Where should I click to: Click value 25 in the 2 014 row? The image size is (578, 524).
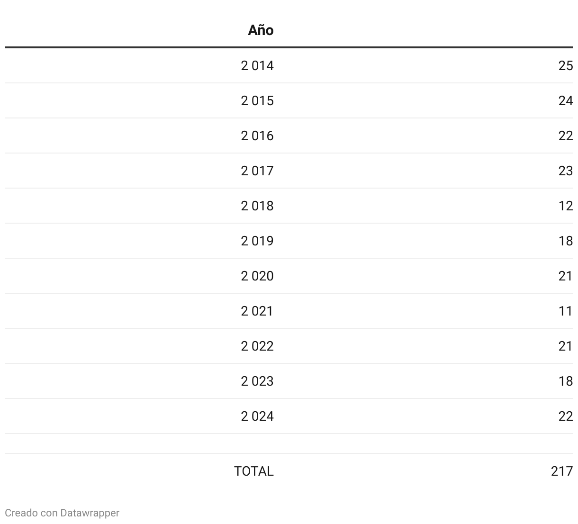click(566, 65)
